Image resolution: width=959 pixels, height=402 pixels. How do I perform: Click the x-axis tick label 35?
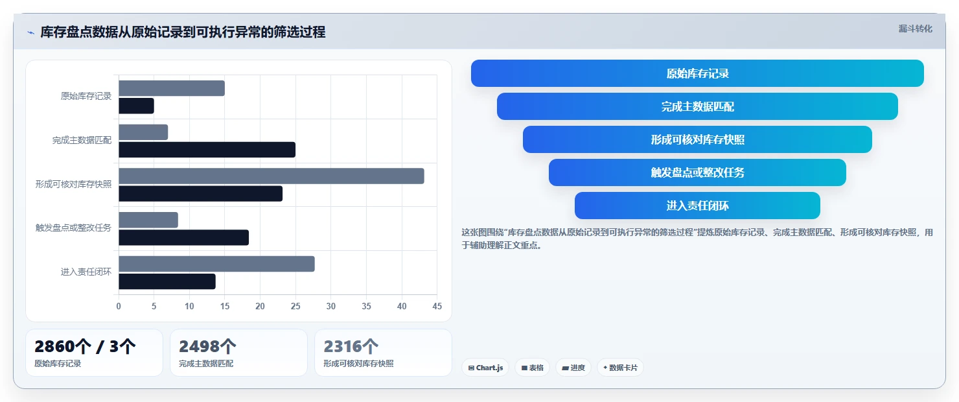pos(366,306)
